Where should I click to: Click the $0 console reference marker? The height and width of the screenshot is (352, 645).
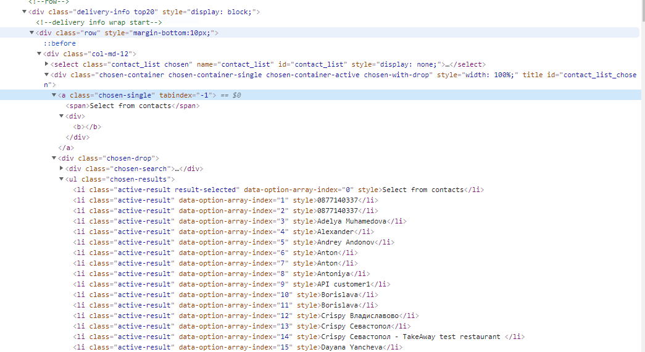coord(236,95)
